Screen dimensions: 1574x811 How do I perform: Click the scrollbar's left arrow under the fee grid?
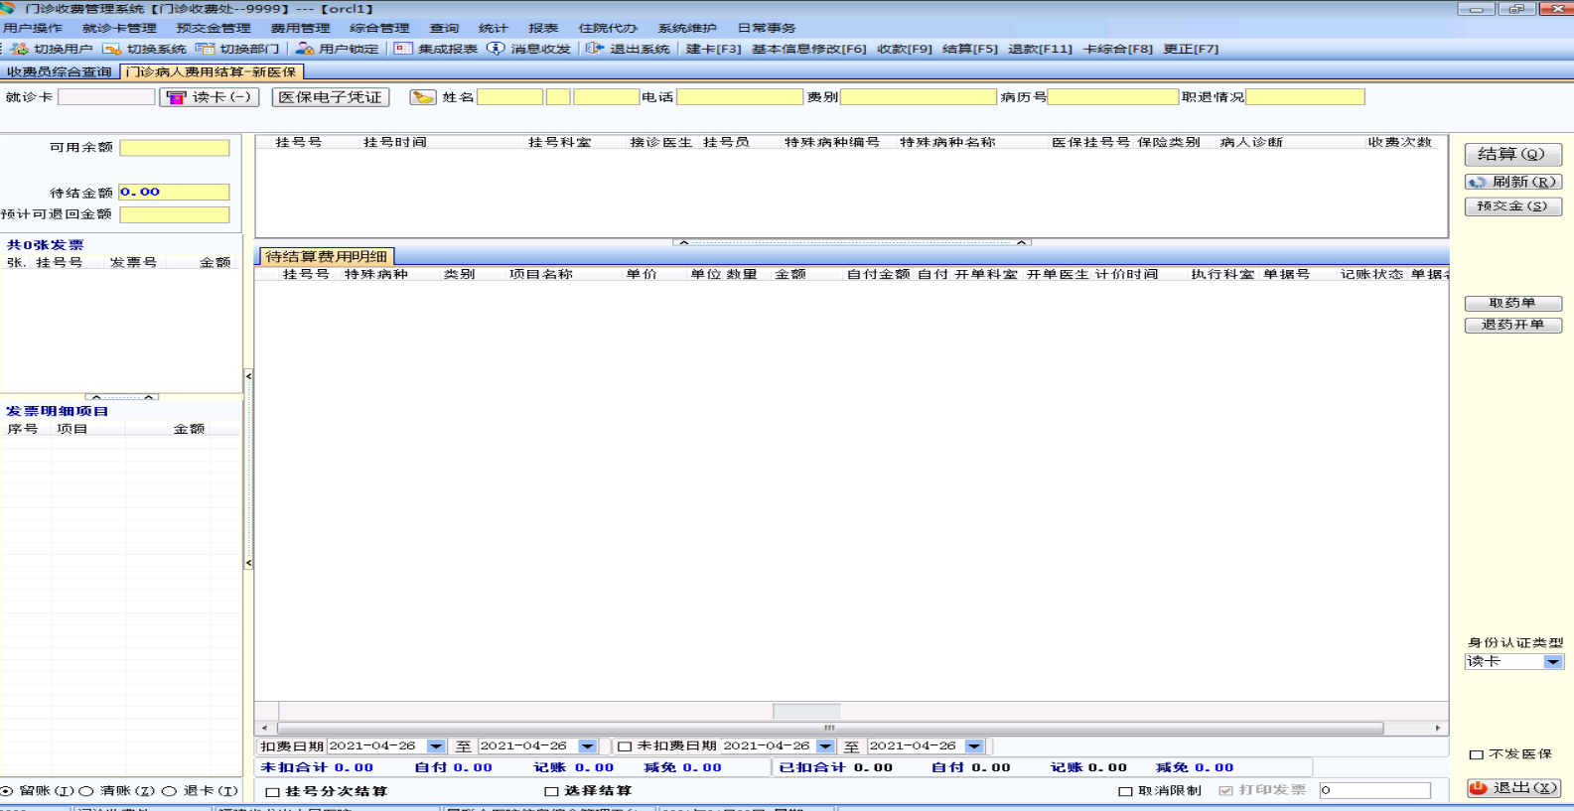pos(263,729)
